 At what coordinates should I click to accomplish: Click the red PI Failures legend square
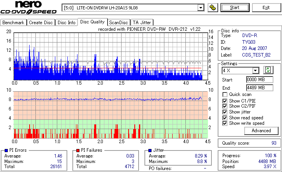[x=78, y=151]
